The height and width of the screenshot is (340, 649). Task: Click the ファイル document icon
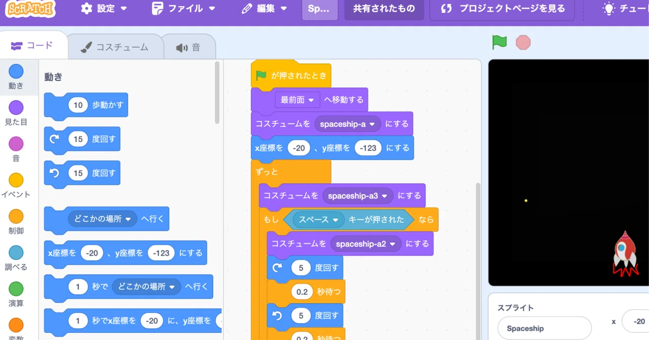(x=158, y=9)
